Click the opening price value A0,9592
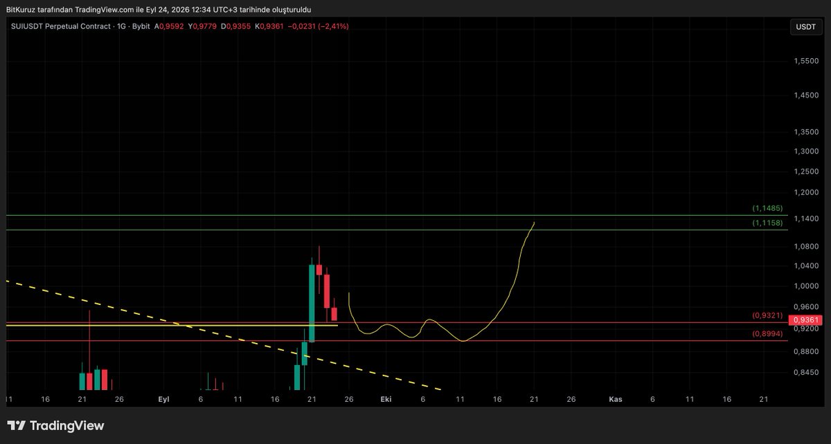This screenshot has width=831, height=444. pos(169,26)
